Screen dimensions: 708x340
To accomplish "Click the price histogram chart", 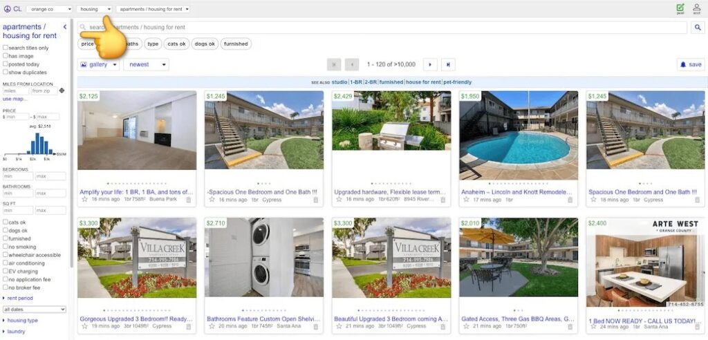I will pos(35,143).
